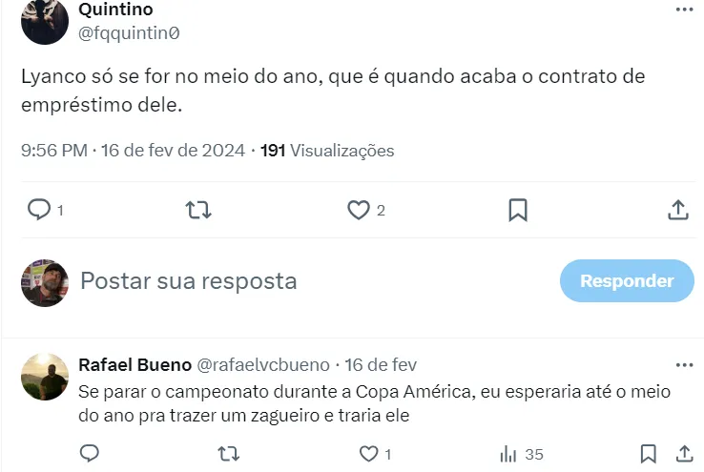The height and width of the screenshot is (472, 704).
Task: Retweet Quintino's post about Lyanco
Action: click(198, 210)
